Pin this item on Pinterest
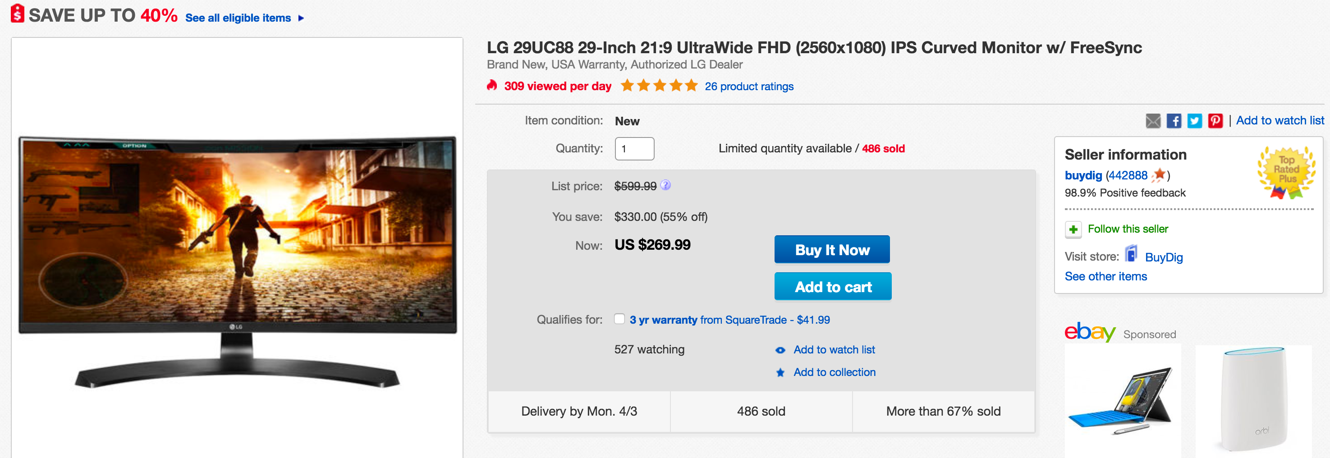This screenshot has width=1330, height=458. tap(1215, 121)
